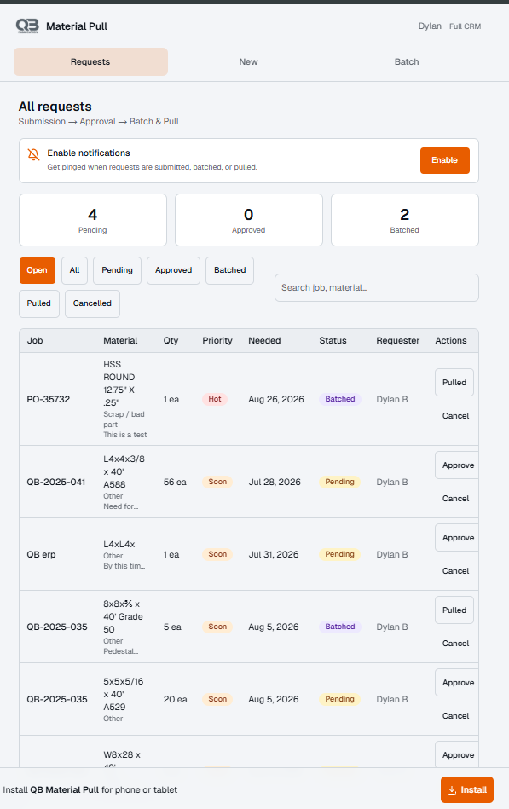Select the Batched count card

pos(405,220)
